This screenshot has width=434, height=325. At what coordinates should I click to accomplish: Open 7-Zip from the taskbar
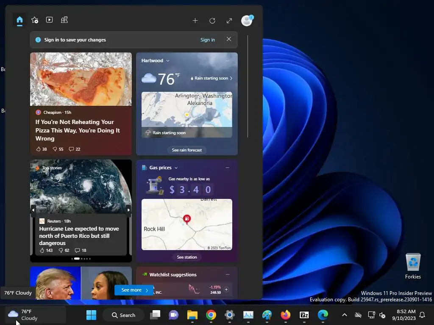[304, 315]
